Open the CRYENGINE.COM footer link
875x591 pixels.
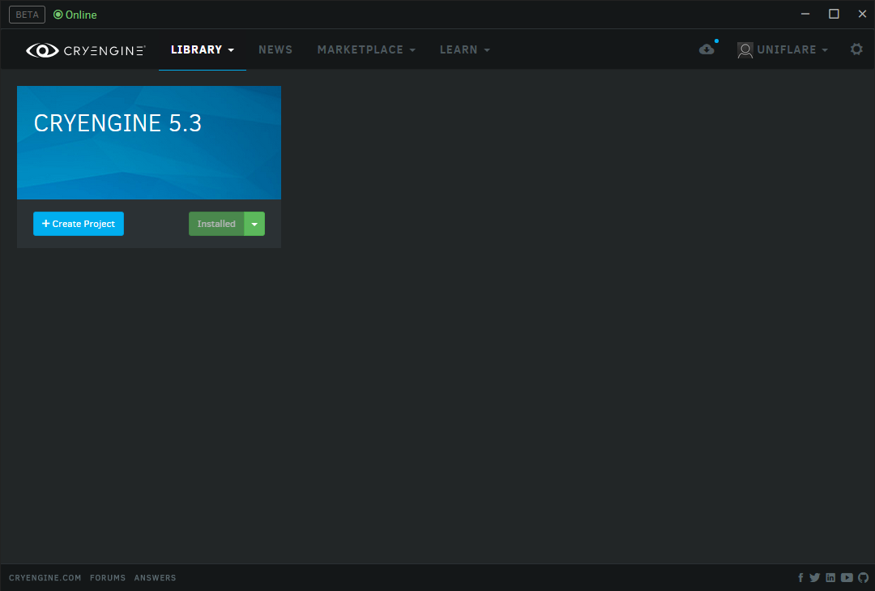pyautogui.click(x=45, y=577)
